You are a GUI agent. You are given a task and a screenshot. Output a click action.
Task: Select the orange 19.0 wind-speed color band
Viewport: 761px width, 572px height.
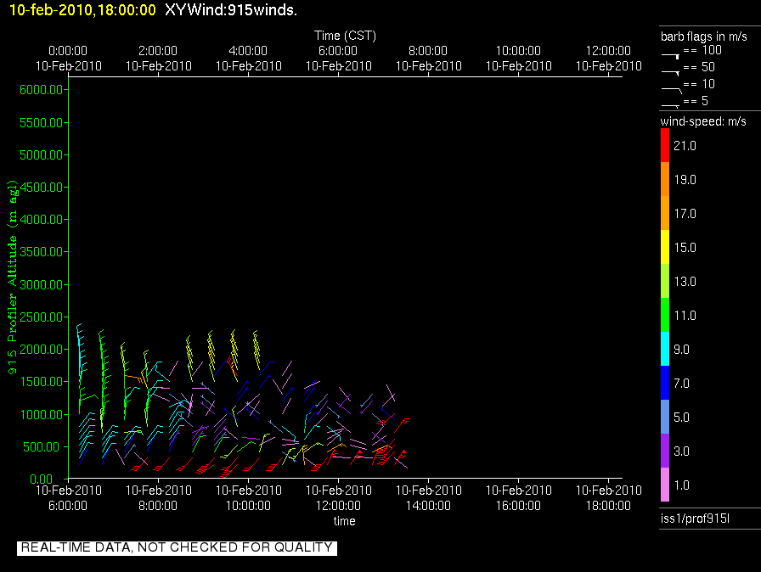coord(665,180)
